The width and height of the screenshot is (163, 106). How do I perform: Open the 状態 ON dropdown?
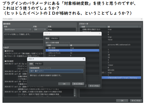(40, 29)
